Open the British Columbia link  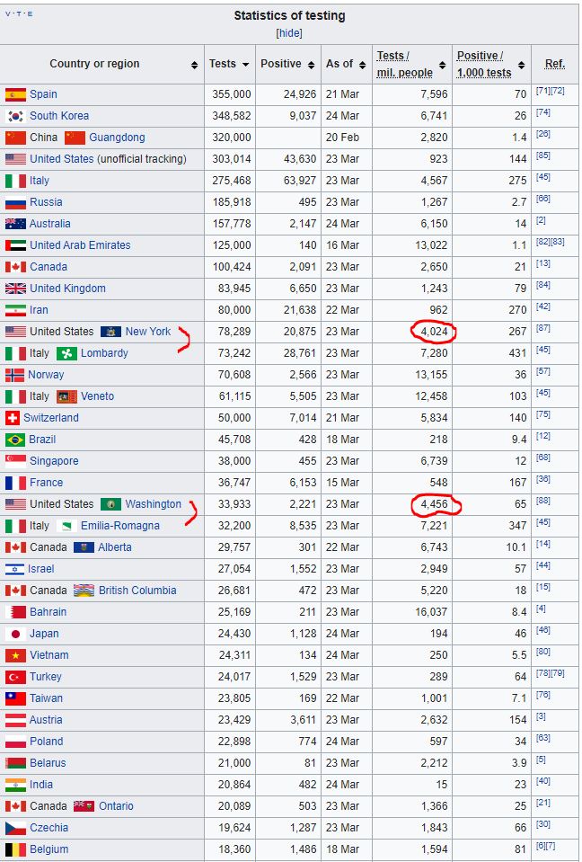pyautogui.click(x=137, y=590)
